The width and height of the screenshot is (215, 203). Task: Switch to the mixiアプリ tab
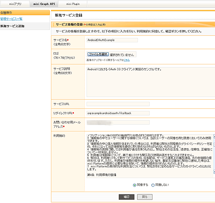[15, 4]
